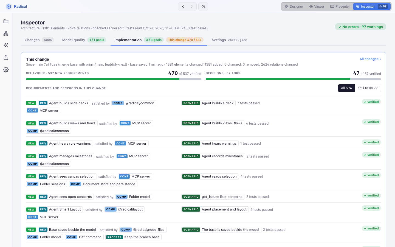
Task: Click the This change 470 / 537 badge
Action: (x=185, y=40)
